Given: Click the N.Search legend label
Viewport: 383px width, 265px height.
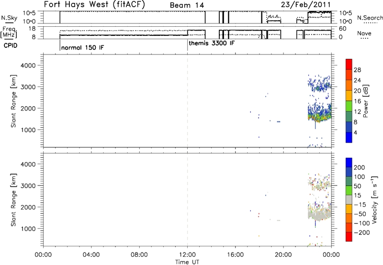Looking at the screenshot, I should 370,18.
